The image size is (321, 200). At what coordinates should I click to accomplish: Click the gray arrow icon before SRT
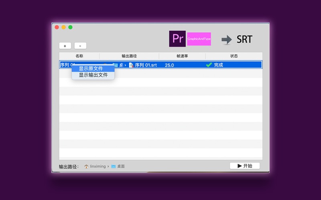(227, 40)
